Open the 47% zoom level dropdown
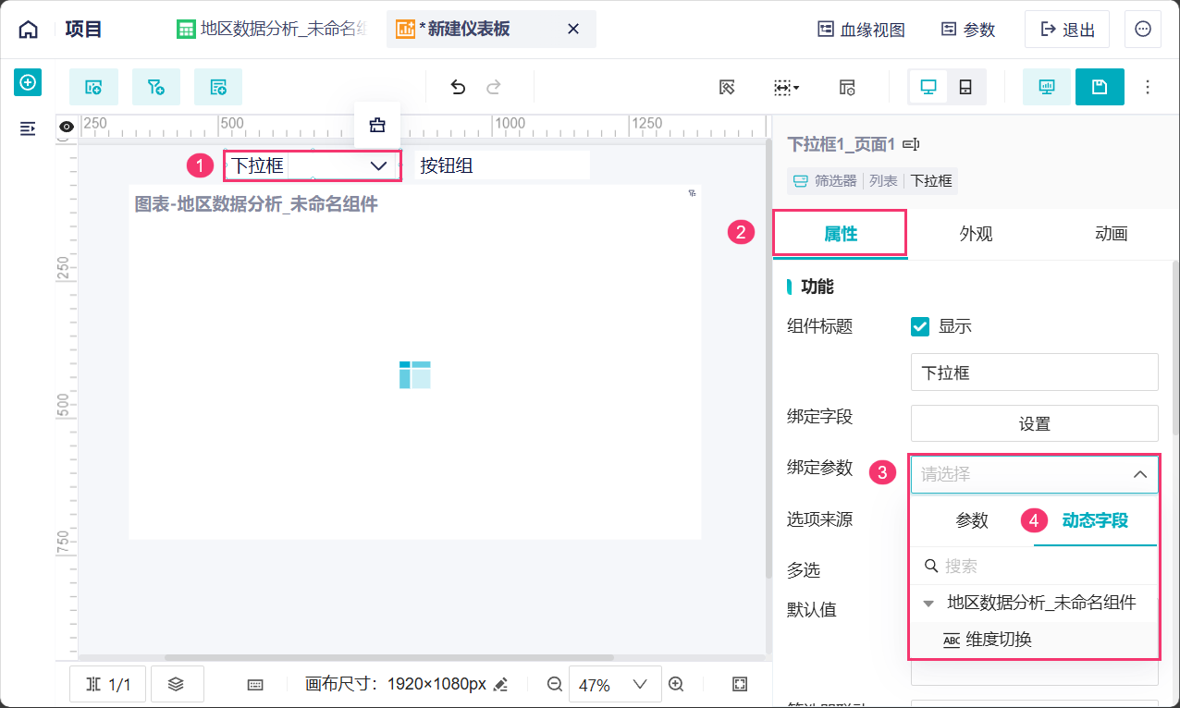This screenshot has height=708, width=1180. [x=615, y=685]
